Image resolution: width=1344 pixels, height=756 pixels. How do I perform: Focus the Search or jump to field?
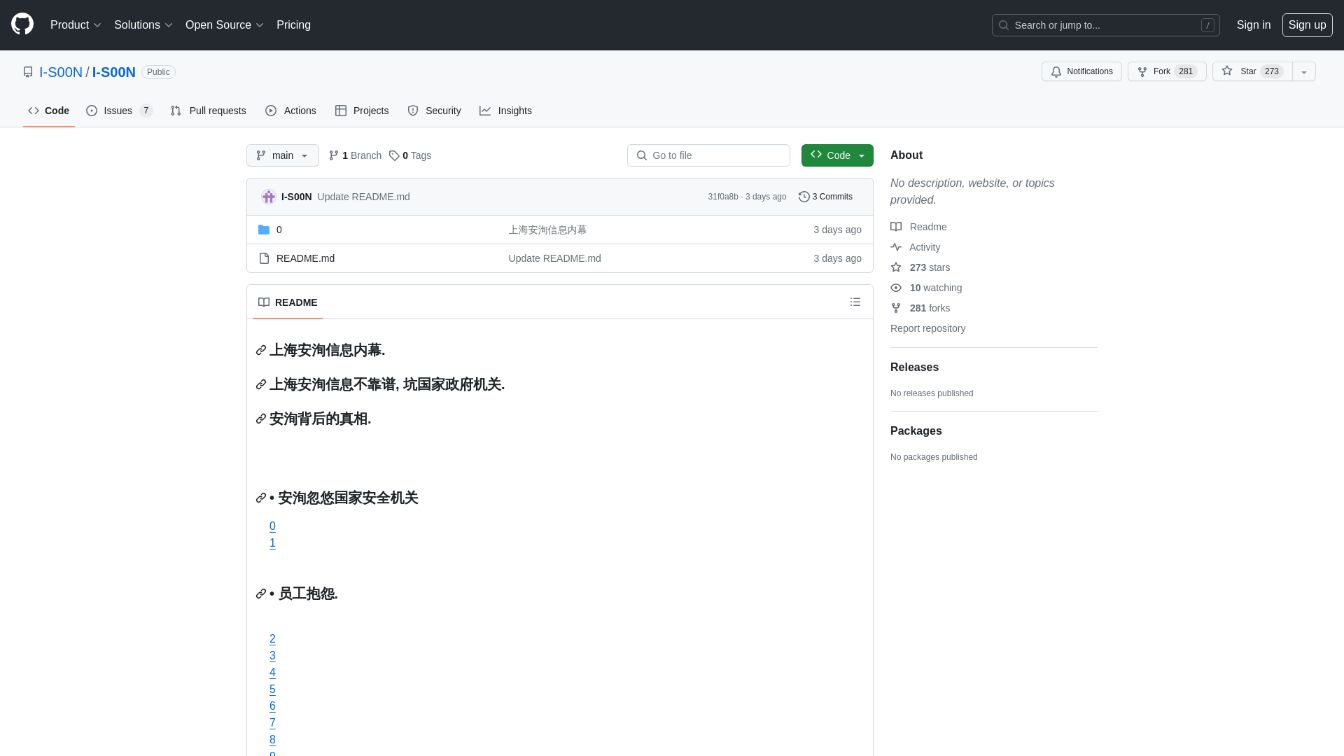pos(1105,25)
